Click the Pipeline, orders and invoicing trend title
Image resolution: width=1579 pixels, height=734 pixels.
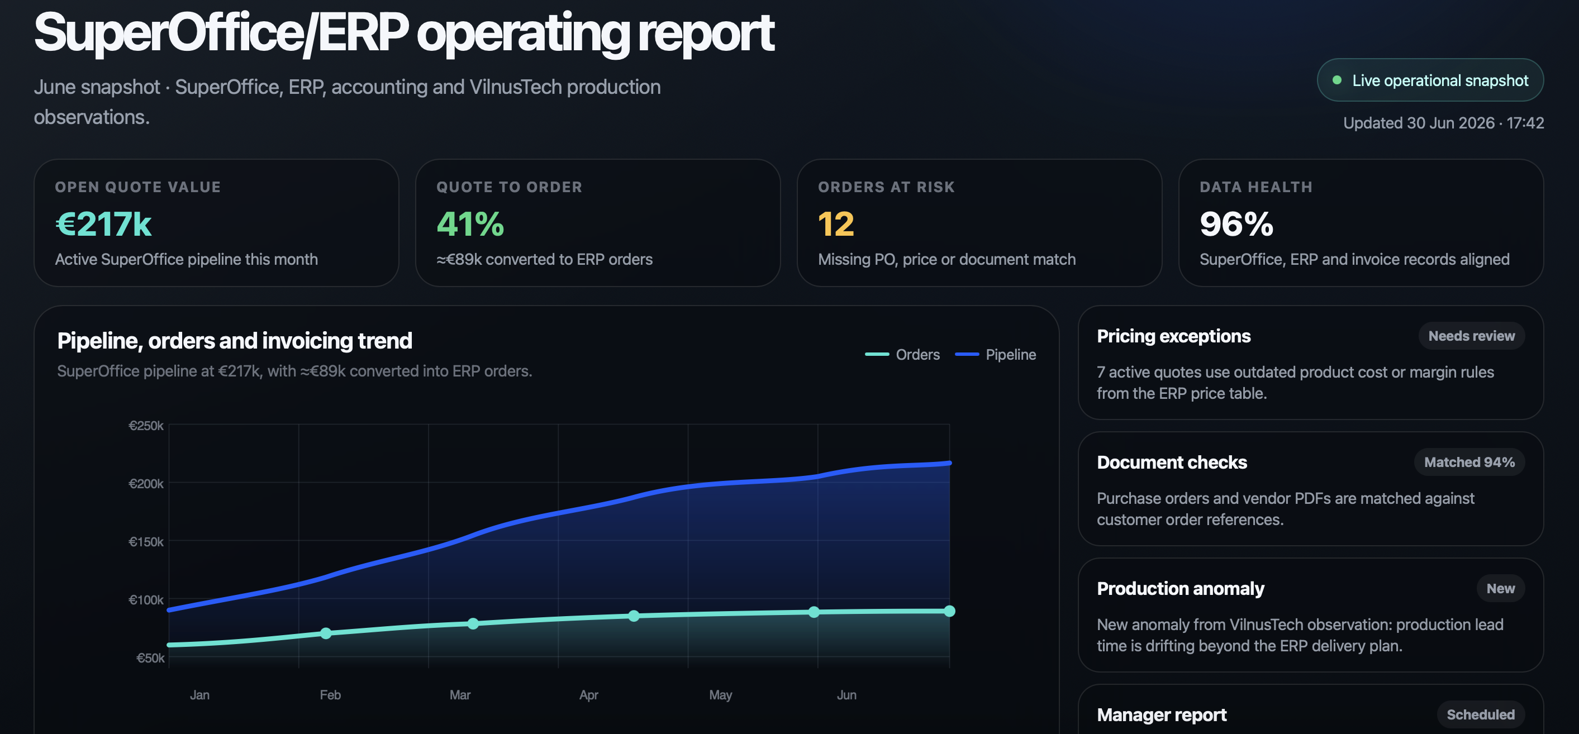pos(235,341)
